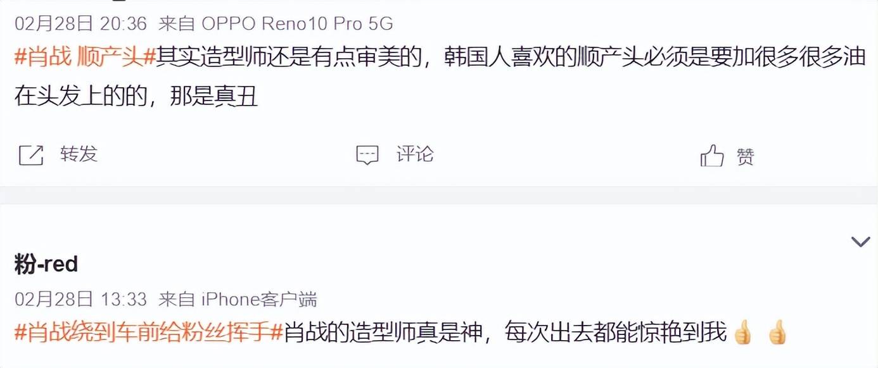Click the 02月28日 20:36 timestamp
This screenshot has width=878, height=368.
click(80, 24)
